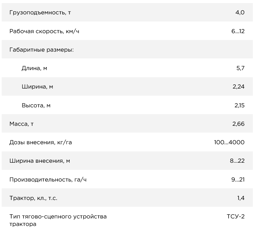This screenshot has width=259, height=229.
Task: Select the load capacity value 4,0
Action: [240, 13]
